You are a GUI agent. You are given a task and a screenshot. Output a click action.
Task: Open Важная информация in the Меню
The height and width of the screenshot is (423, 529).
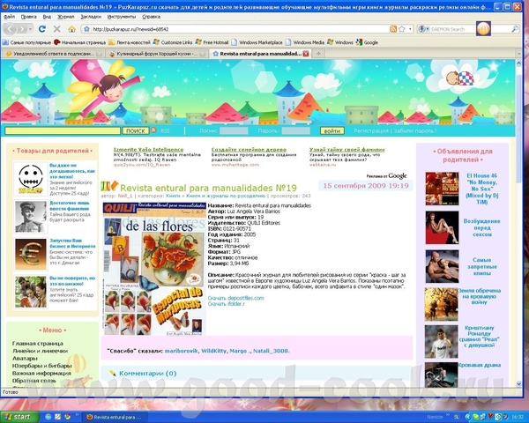click(41, 373)
